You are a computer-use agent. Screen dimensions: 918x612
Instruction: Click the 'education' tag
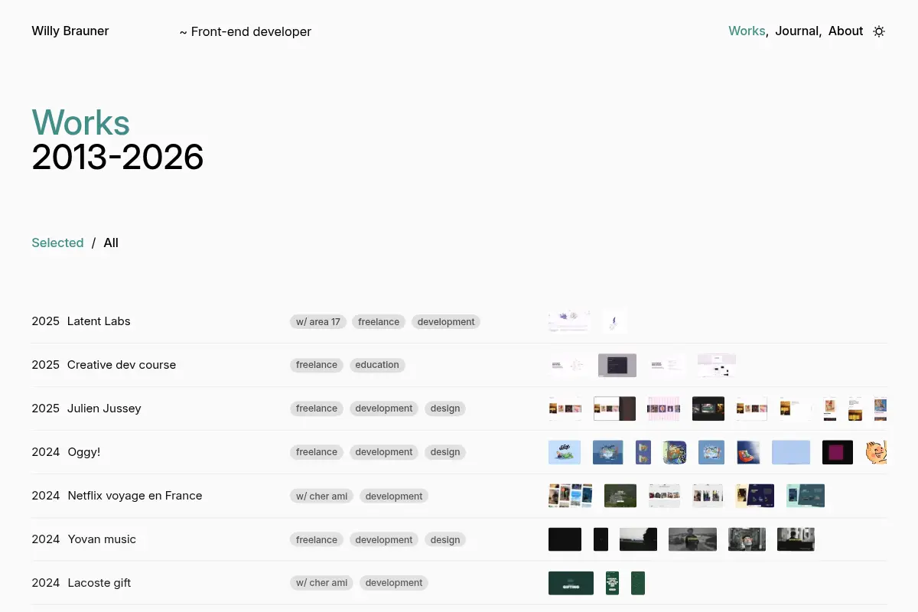[377, 365]
